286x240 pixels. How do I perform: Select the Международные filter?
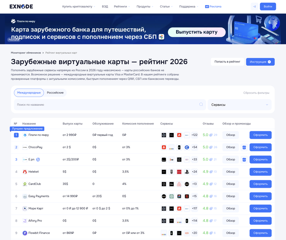coord(29,93)
